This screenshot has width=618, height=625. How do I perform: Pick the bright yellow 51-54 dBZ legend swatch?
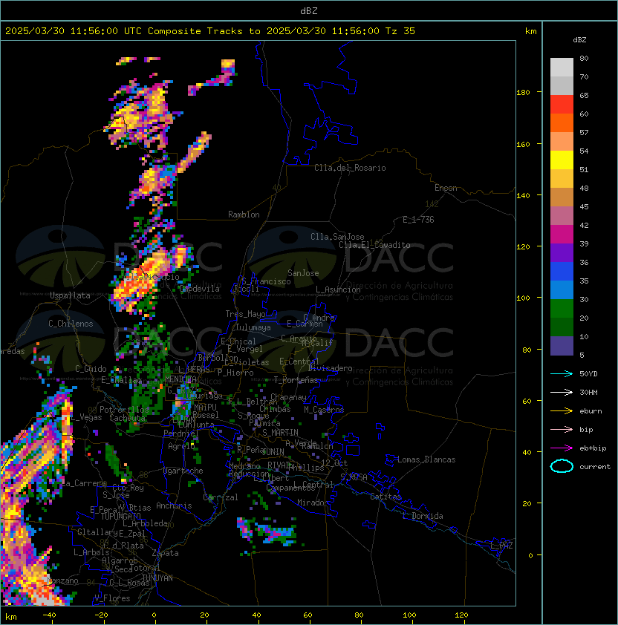coord(562,160)
